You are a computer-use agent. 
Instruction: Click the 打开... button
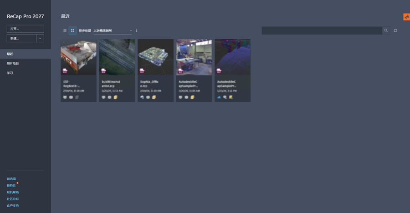(x=26, y=29)
